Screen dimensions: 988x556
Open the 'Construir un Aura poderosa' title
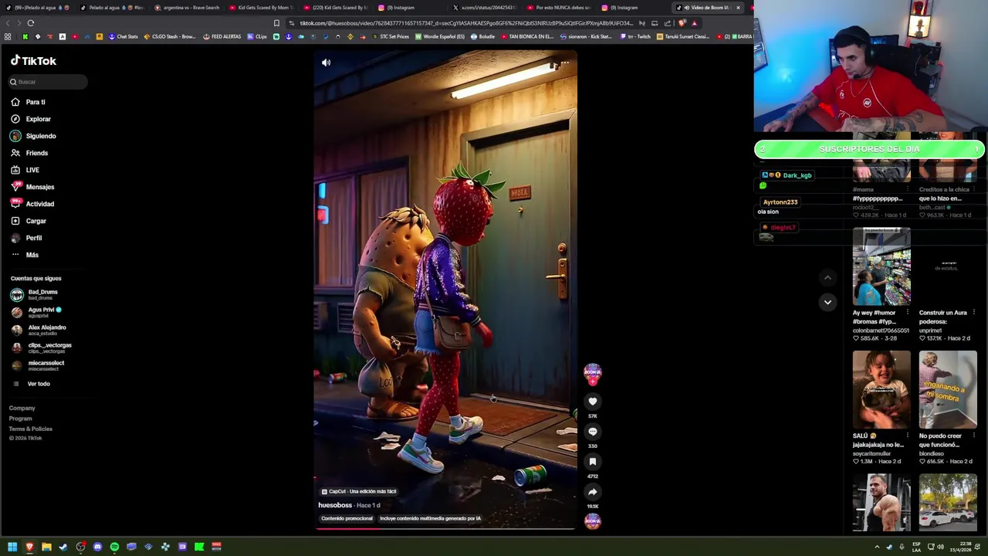[x=943, y=317]
